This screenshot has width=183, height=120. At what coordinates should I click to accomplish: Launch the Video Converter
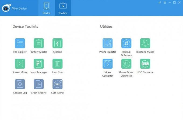[108, 64]
